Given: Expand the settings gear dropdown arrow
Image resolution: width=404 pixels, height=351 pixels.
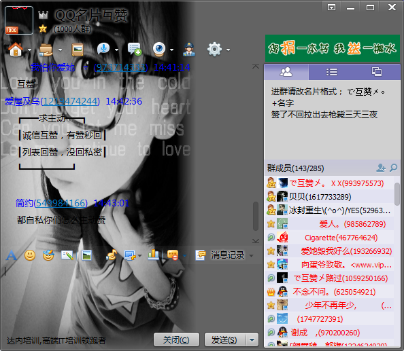Looking at the screenshot, I should pos(228,50).
